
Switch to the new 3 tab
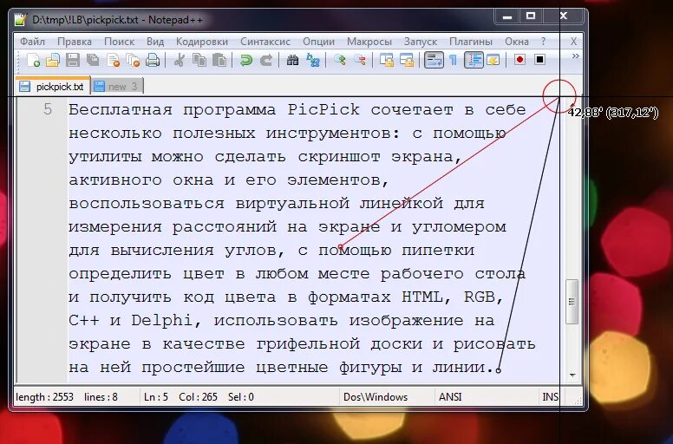[x=117, y=87]
